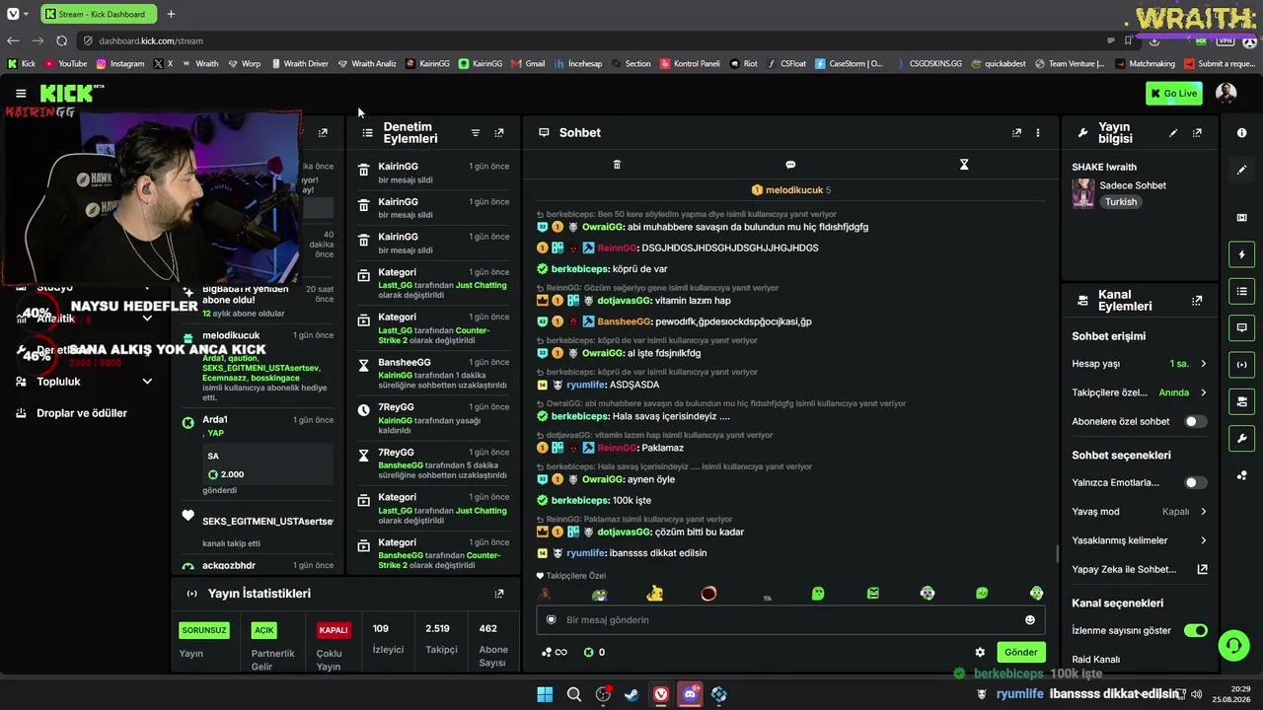Pop out the Yayın bilgisi panel
This screenshot has height=710, width=1263.
click(x=1197, y=133)
